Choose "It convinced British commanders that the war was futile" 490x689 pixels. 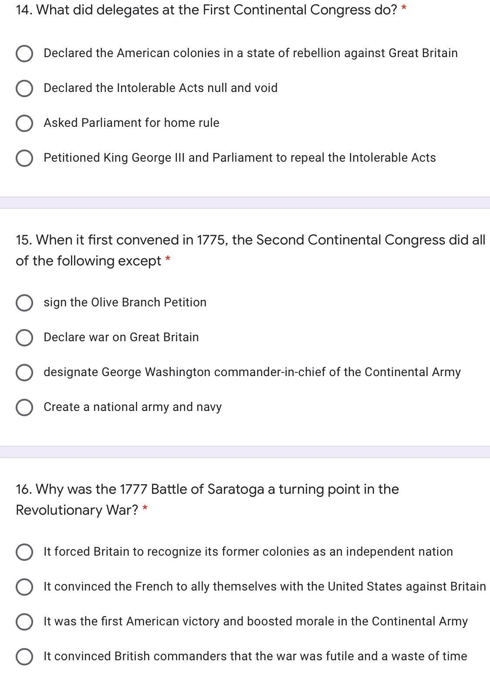24,656
